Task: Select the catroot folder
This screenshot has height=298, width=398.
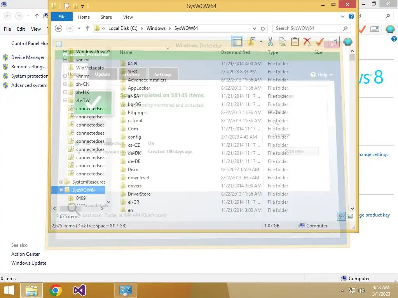Action: [x=135, y=121]
